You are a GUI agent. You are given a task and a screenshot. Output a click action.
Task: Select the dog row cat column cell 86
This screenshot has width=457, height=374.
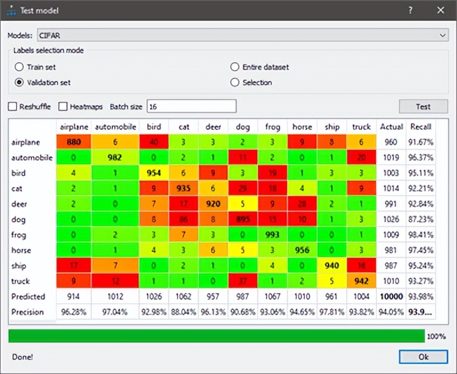183,219
